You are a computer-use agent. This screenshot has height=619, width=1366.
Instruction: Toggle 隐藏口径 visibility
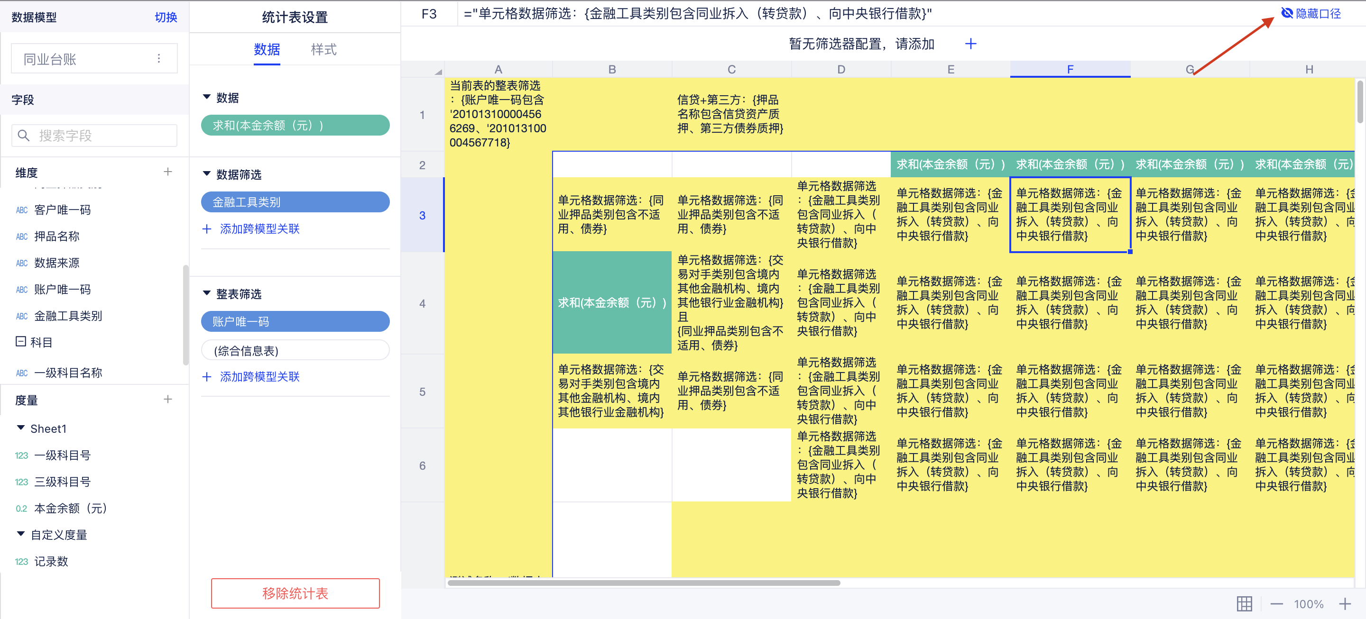[x=1311, y=13]
